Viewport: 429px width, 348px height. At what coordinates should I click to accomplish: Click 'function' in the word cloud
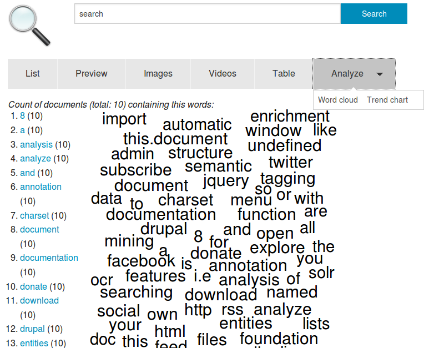(x=266, y=214)
